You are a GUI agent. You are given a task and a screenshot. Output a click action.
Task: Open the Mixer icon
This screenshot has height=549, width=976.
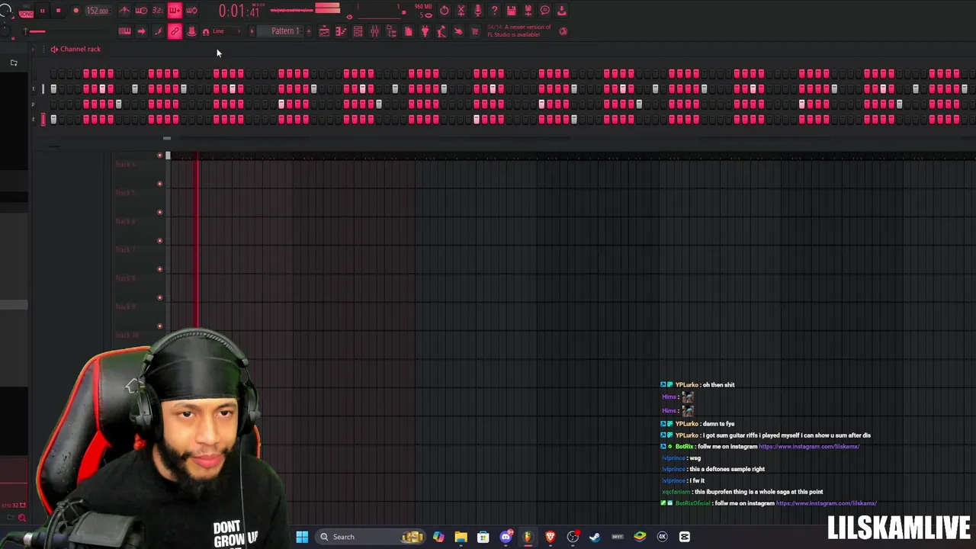pyautogui.click(x=374, y=31)
